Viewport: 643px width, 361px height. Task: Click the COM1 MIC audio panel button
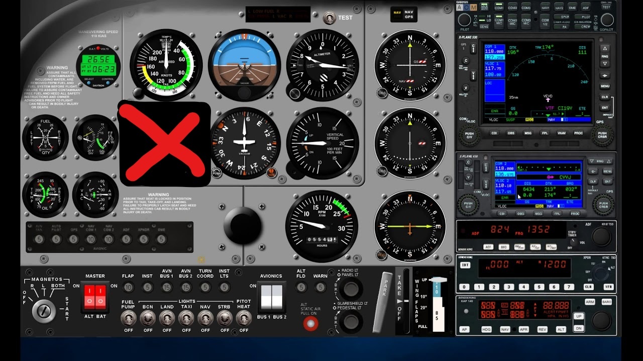pyautogui.click(x=499, y=22)
